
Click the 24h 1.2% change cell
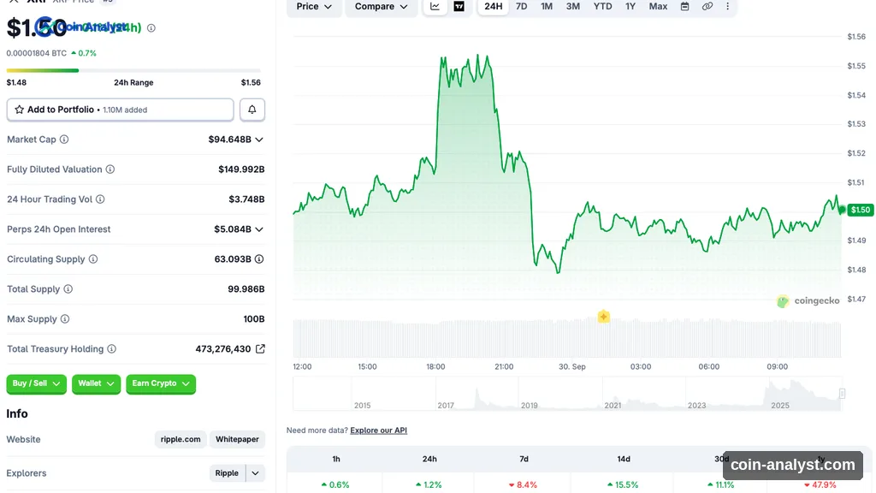coord(429,484)
